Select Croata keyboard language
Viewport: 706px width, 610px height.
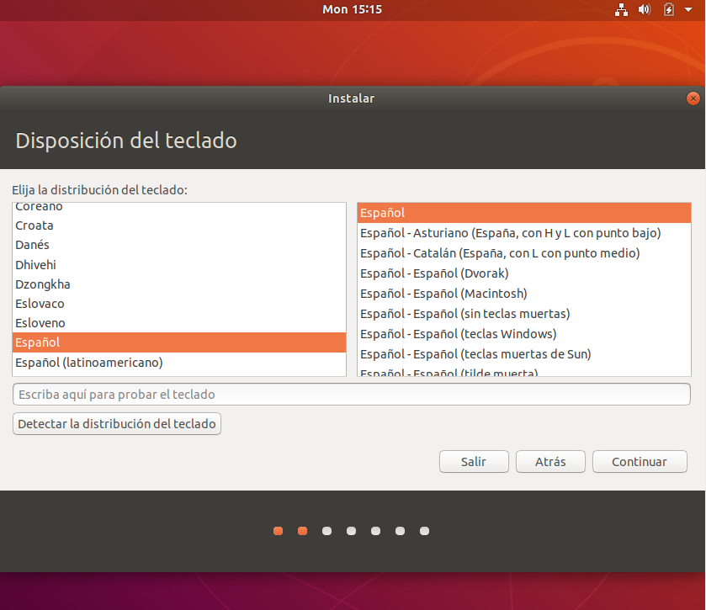(x=179, y=225)
